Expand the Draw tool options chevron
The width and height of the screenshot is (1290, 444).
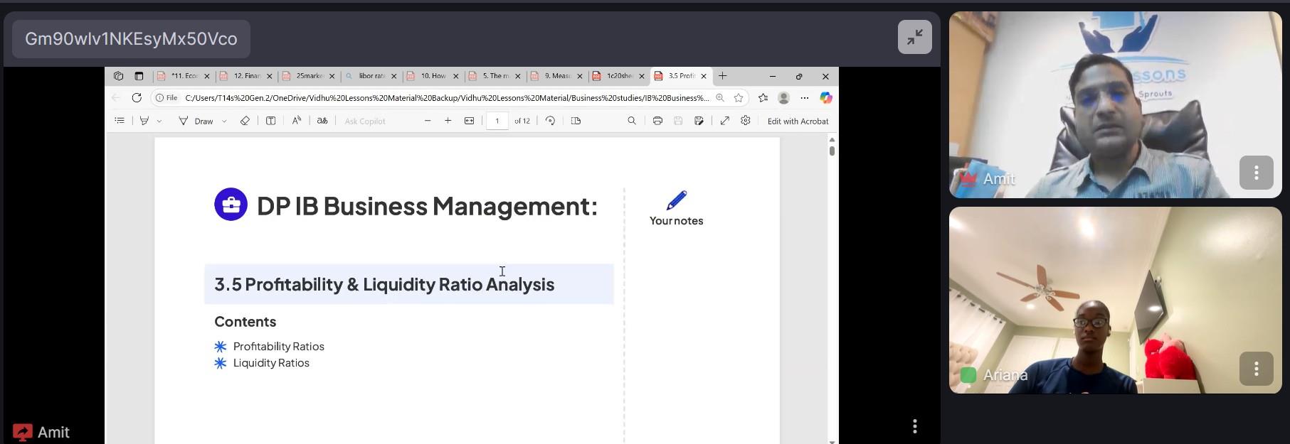(x=224, y=121)
